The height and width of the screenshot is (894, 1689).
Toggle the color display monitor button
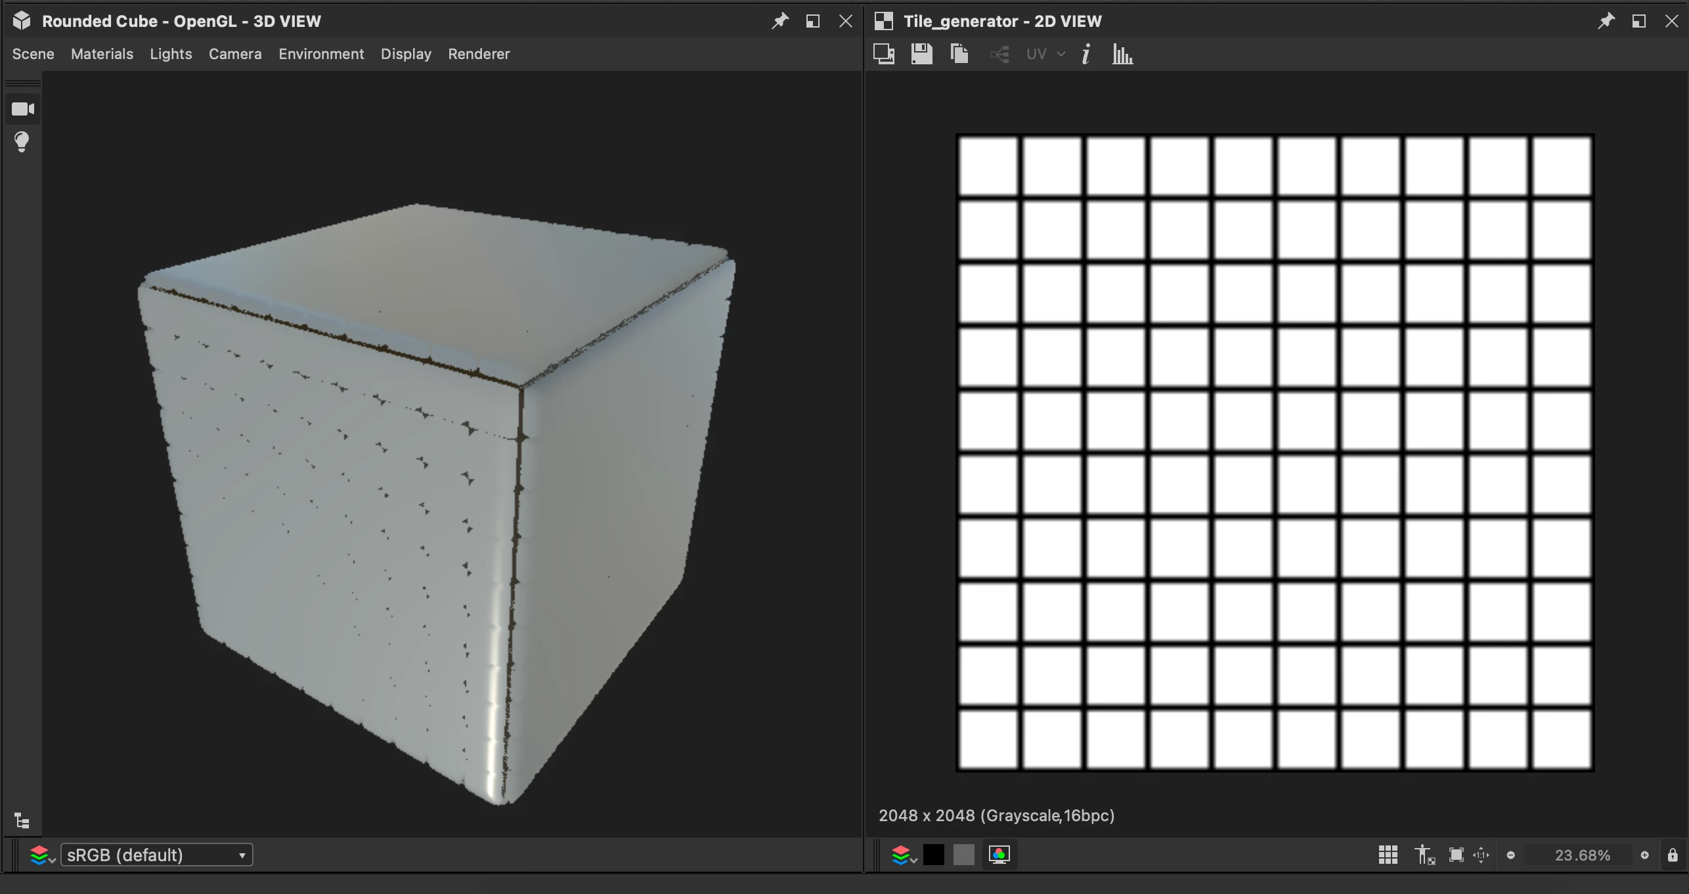pos(999,855)
